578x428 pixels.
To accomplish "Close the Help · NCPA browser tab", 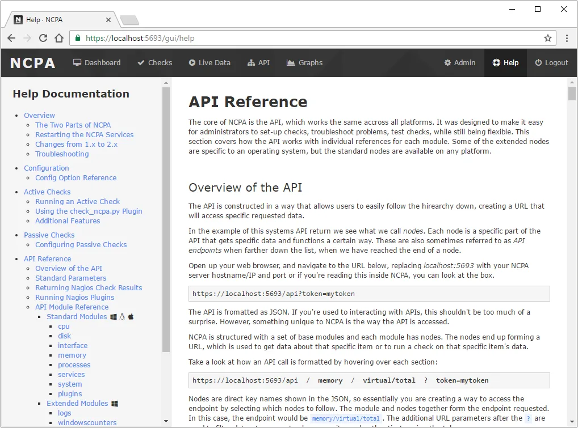I will 108,20.
